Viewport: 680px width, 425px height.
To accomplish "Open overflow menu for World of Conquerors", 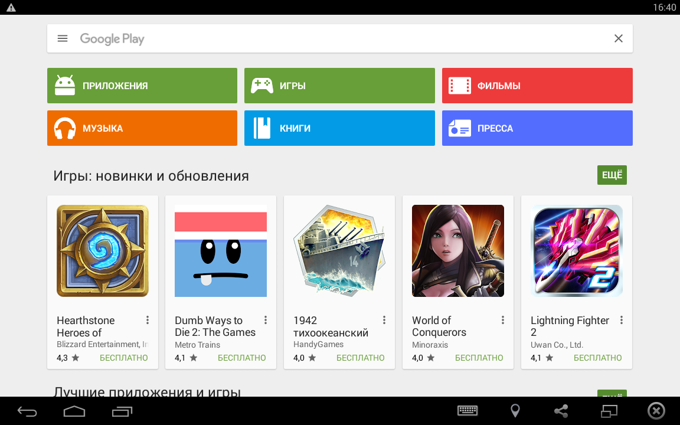I will 503,320.
